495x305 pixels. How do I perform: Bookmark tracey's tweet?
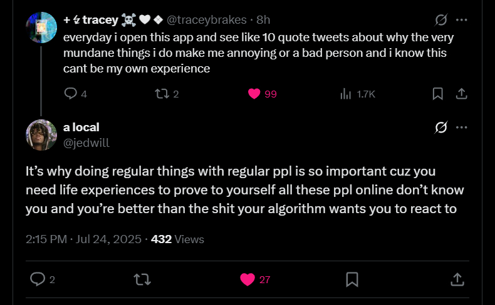click(x=438, y=94)
